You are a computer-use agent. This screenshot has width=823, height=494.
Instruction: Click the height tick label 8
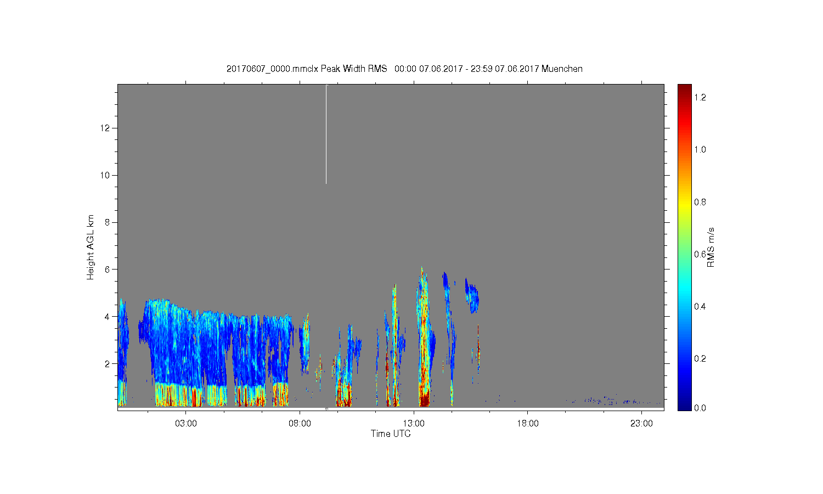tap(108, 222)
